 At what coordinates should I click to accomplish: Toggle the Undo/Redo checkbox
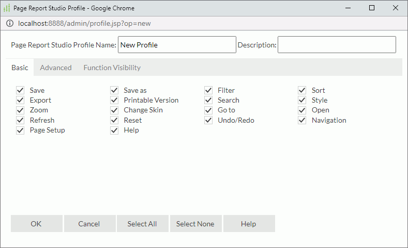click(x=208, y=120)
